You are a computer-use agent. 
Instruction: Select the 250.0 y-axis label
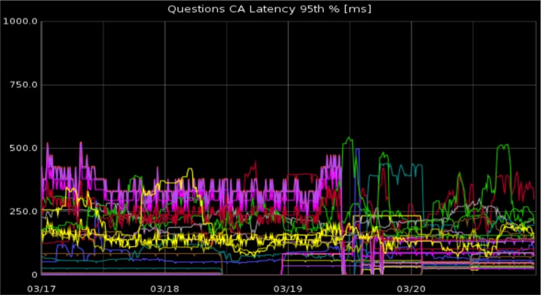click(22, 212)
